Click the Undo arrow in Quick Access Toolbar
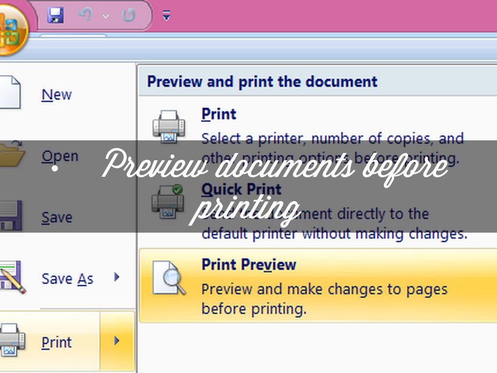497x373 pixels. coord(85,16)
